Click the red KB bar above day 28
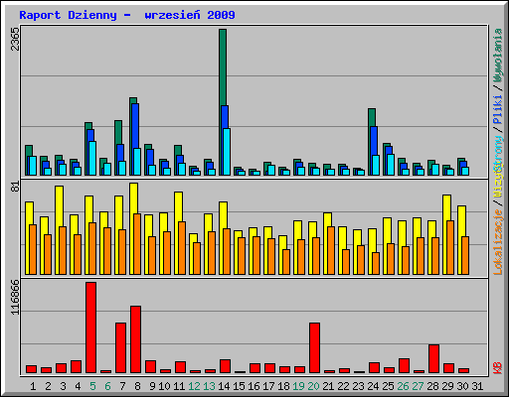 tap(433, 359)
